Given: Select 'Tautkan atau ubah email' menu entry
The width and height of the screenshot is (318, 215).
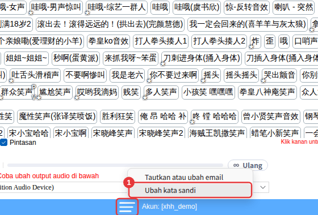Looking at the screenshot, I should tap(190, 177).
